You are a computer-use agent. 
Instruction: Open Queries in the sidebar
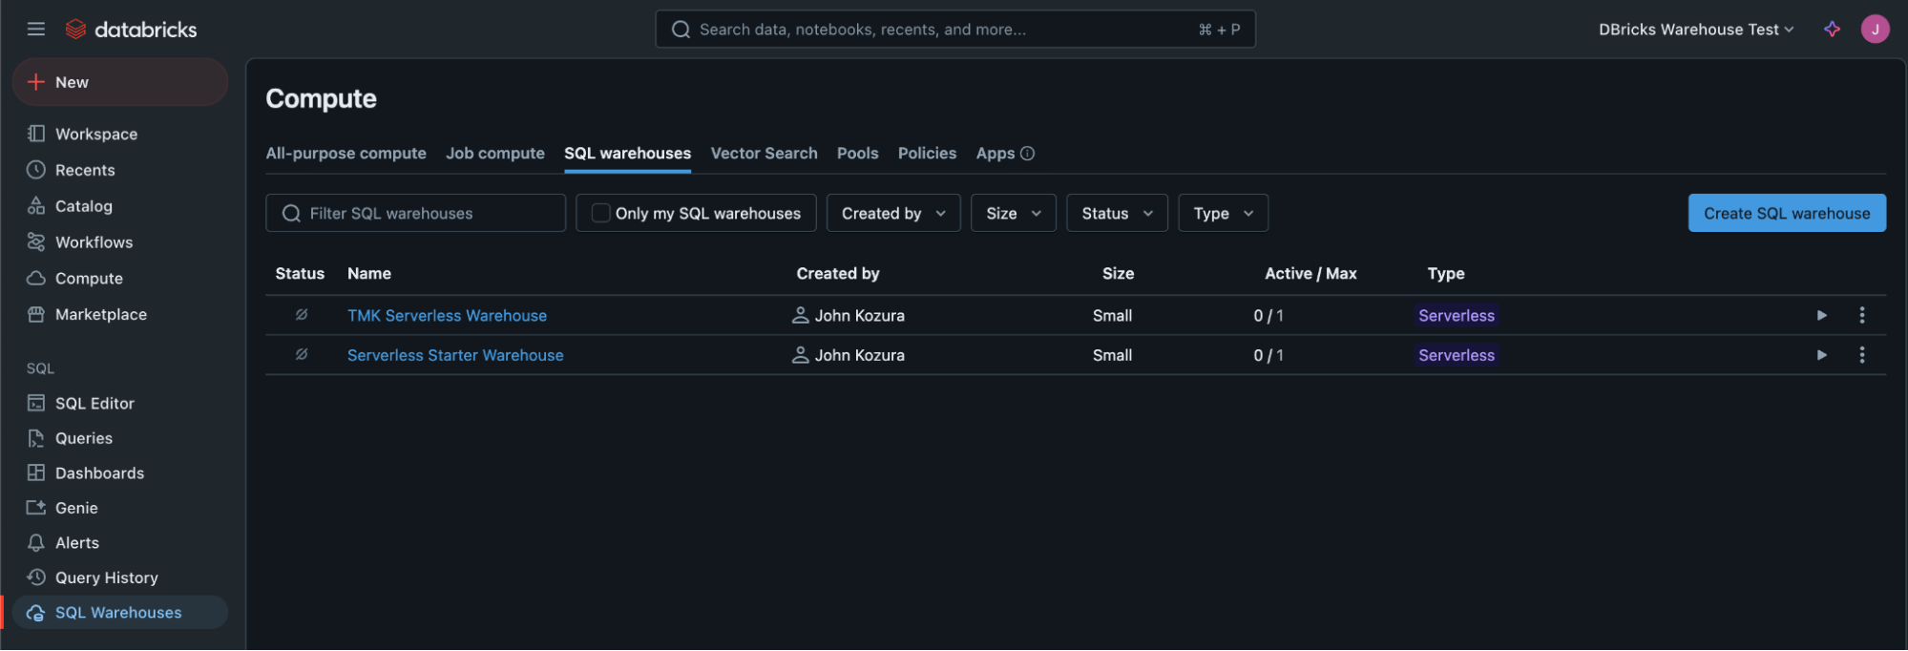coord(119,438)
